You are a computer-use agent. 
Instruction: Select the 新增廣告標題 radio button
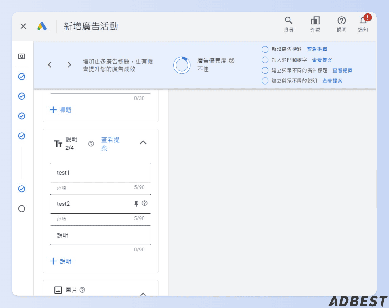(264, 49)
